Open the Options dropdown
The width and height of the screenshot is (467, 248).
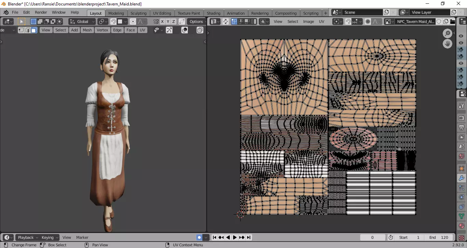coord(197,21)
